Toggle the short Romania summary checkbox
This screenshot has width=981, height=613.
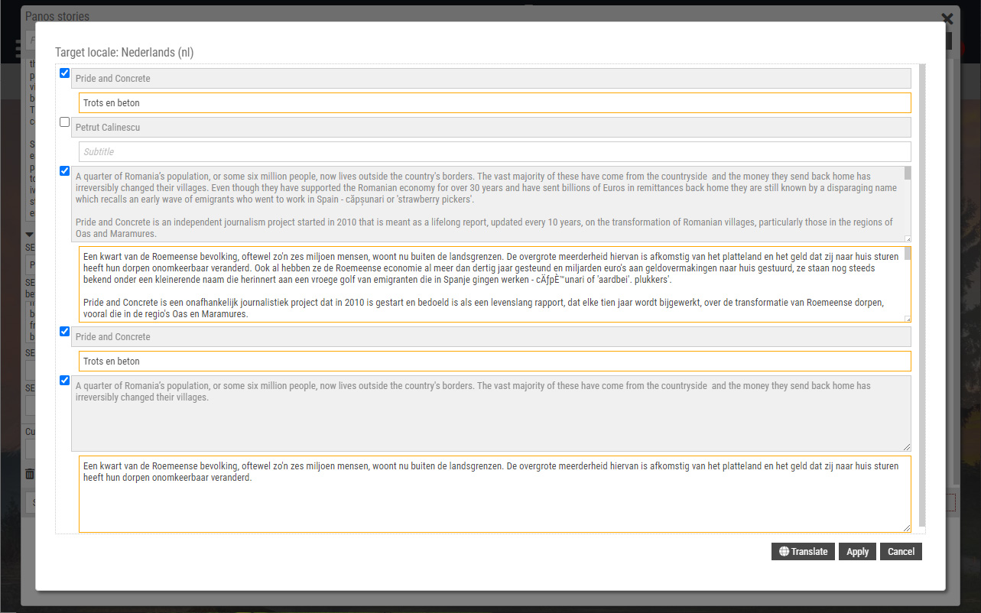(x=65, y=380)
